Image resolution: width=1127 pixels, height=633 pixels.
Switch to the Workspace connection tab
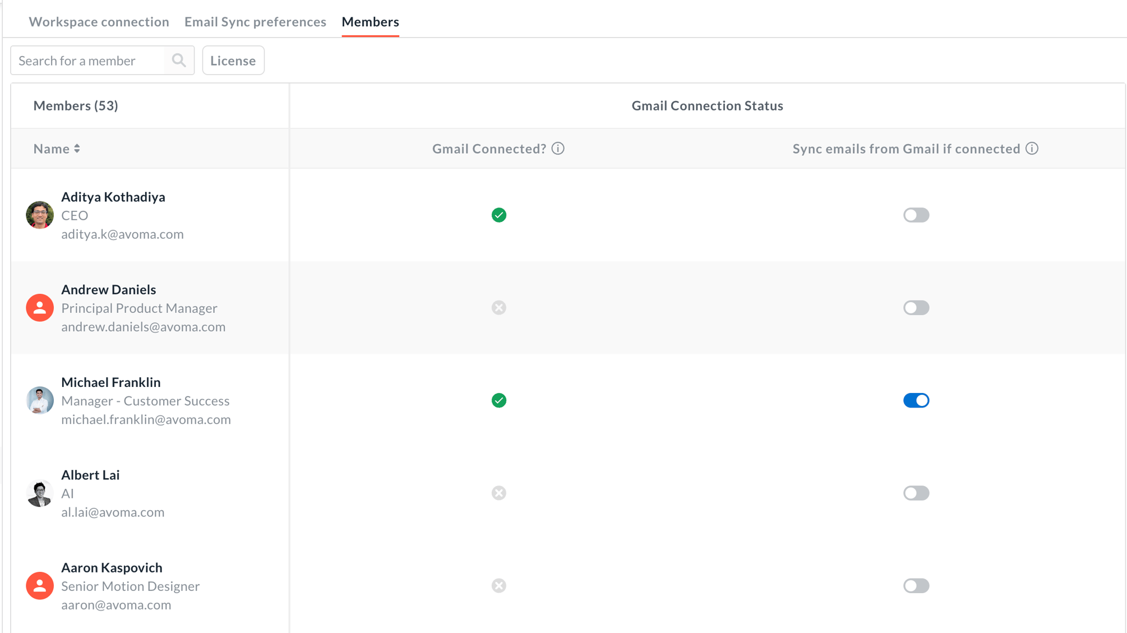[x=99, y=22]
